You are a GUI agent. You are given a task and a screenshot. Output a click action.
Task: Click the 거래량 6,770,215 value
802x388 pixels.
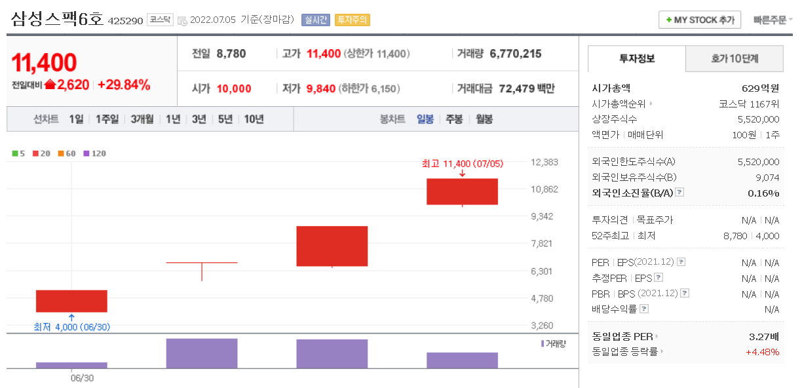pyautogui.click(x=515, y=54)
